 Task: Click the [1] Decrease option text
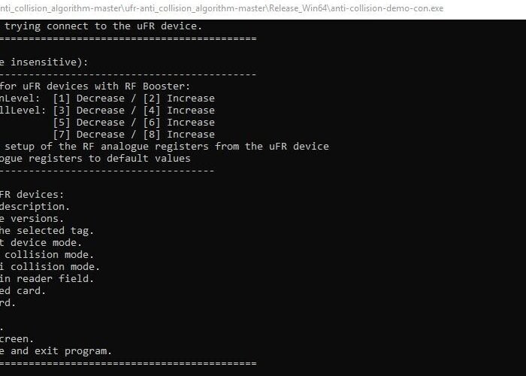(x=89, y=99)
